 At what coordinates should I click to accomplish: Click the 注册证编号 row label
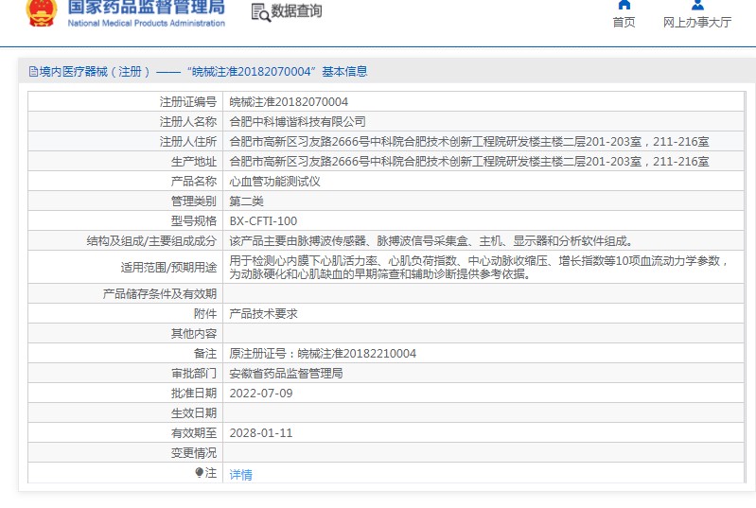tap(188, 102)
